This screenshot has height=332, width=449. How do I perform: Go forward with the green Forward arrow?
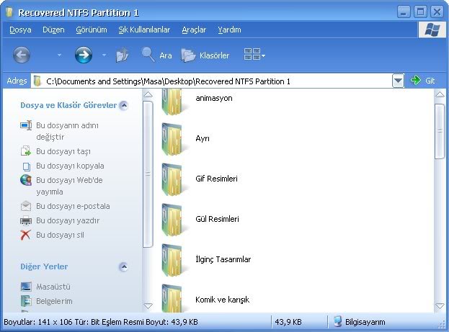tap(84, 55)
